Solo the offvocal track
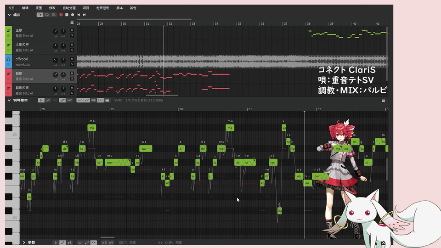The width and height of the screenshot is (441, 248). click(72, 64)
